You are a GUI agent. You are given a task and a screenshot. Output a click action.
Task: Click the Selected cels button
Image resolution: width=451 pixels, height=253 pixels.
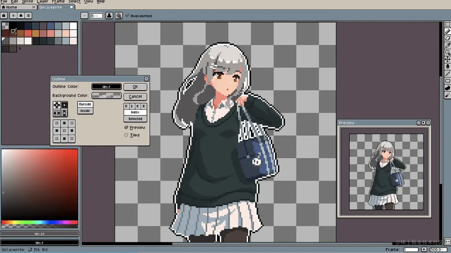[x=135, y=119]
